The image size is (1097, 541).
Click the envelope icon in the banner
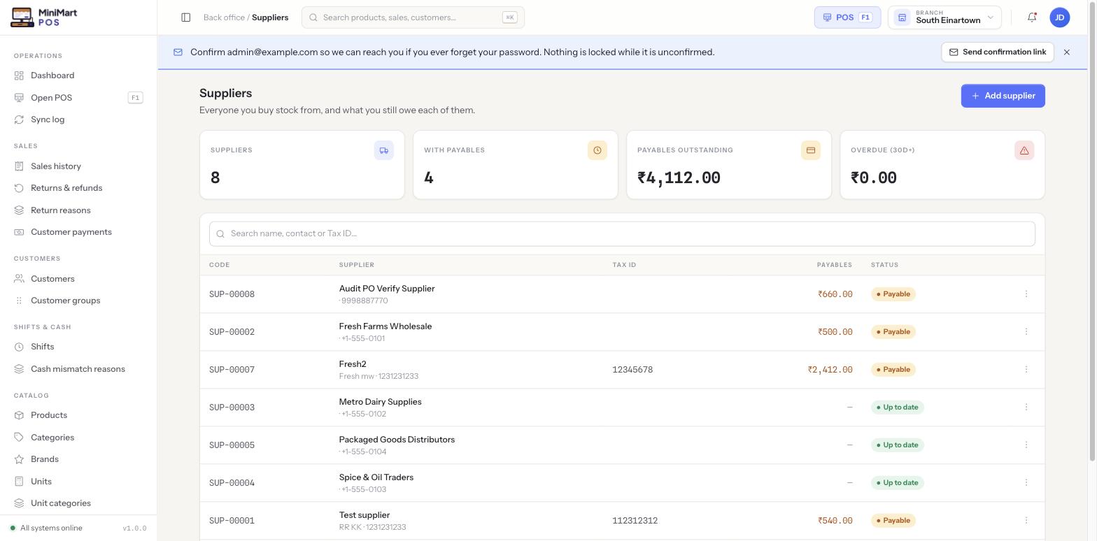178,52
